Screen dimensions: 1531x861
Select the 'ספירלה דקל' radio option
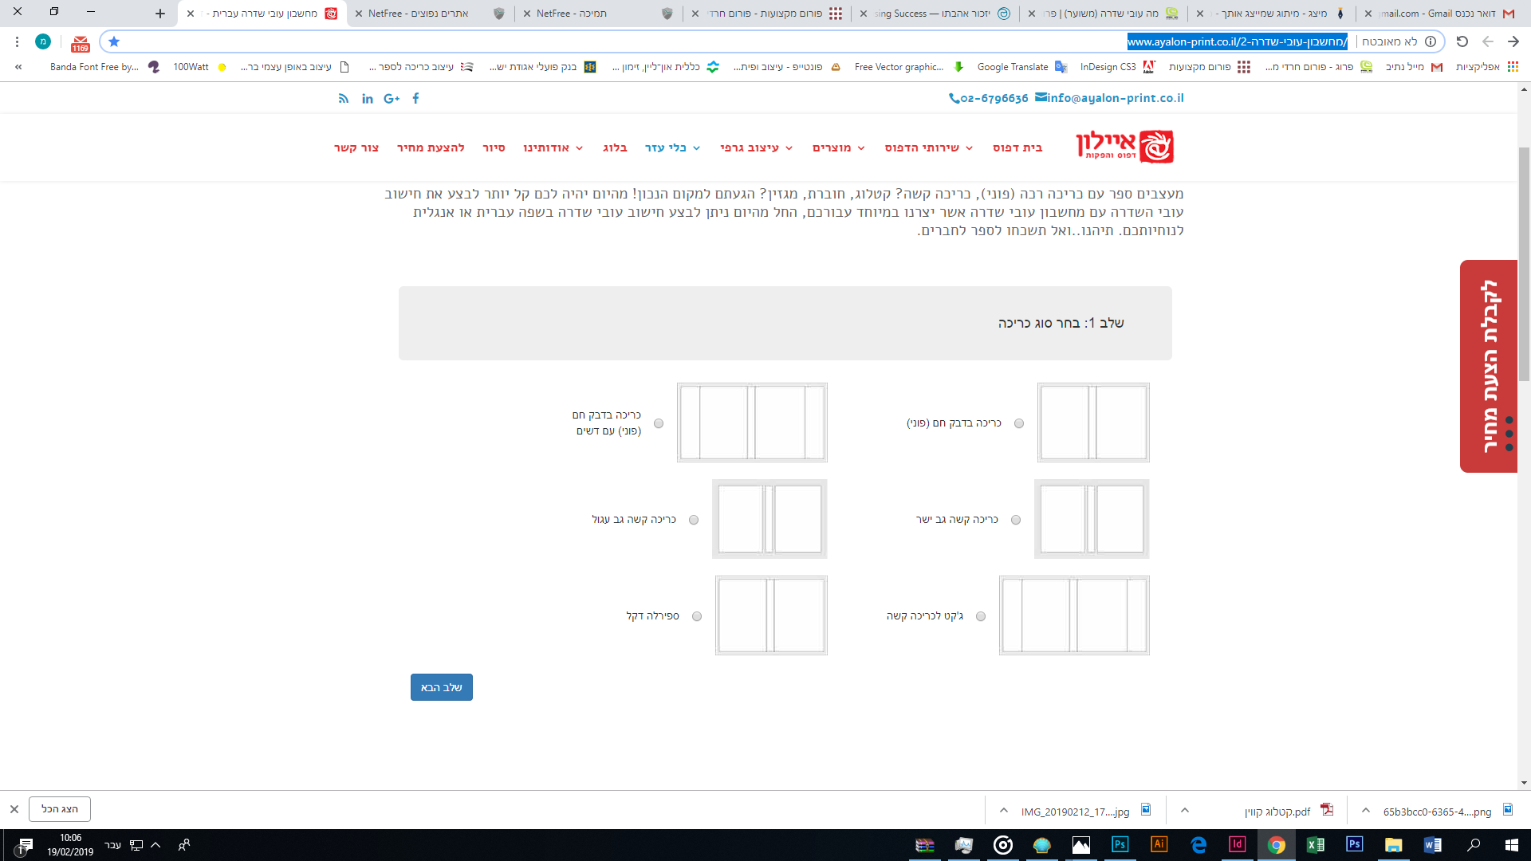tap(697, 616)
